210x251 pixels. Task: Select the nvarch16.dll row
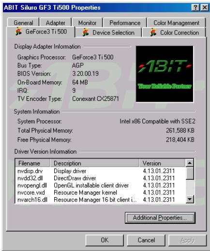tap(100, 200)
